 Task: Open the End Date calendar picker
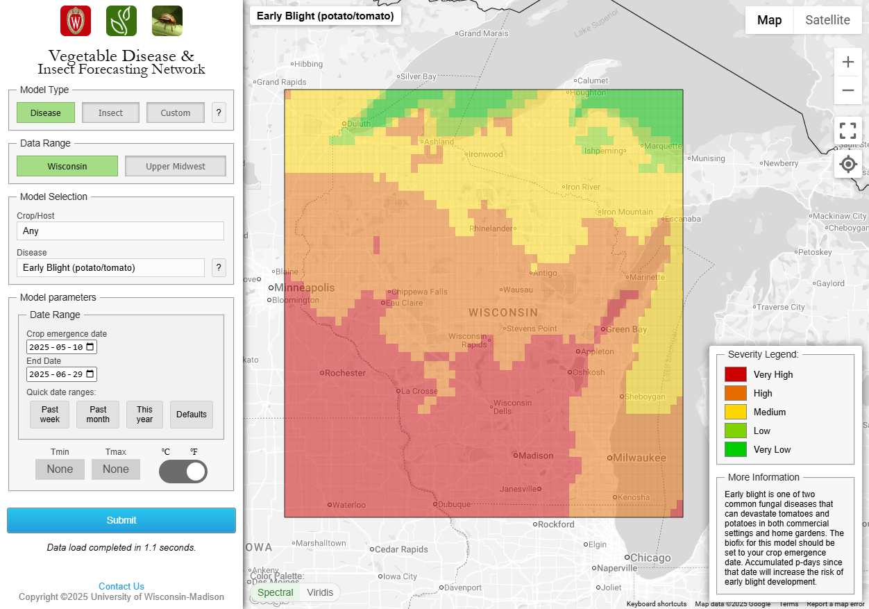click(91, 374)
